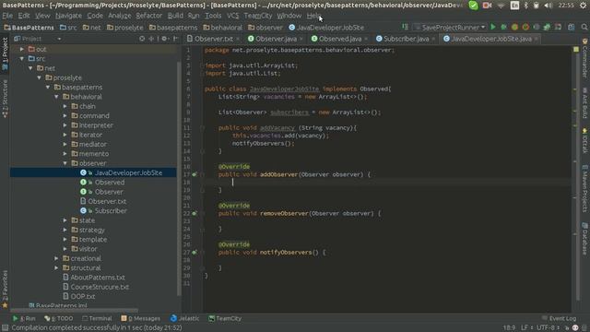Toggle the Terminal tool window button
This screenshot has height=332, width=590.
tap(97, 318)
